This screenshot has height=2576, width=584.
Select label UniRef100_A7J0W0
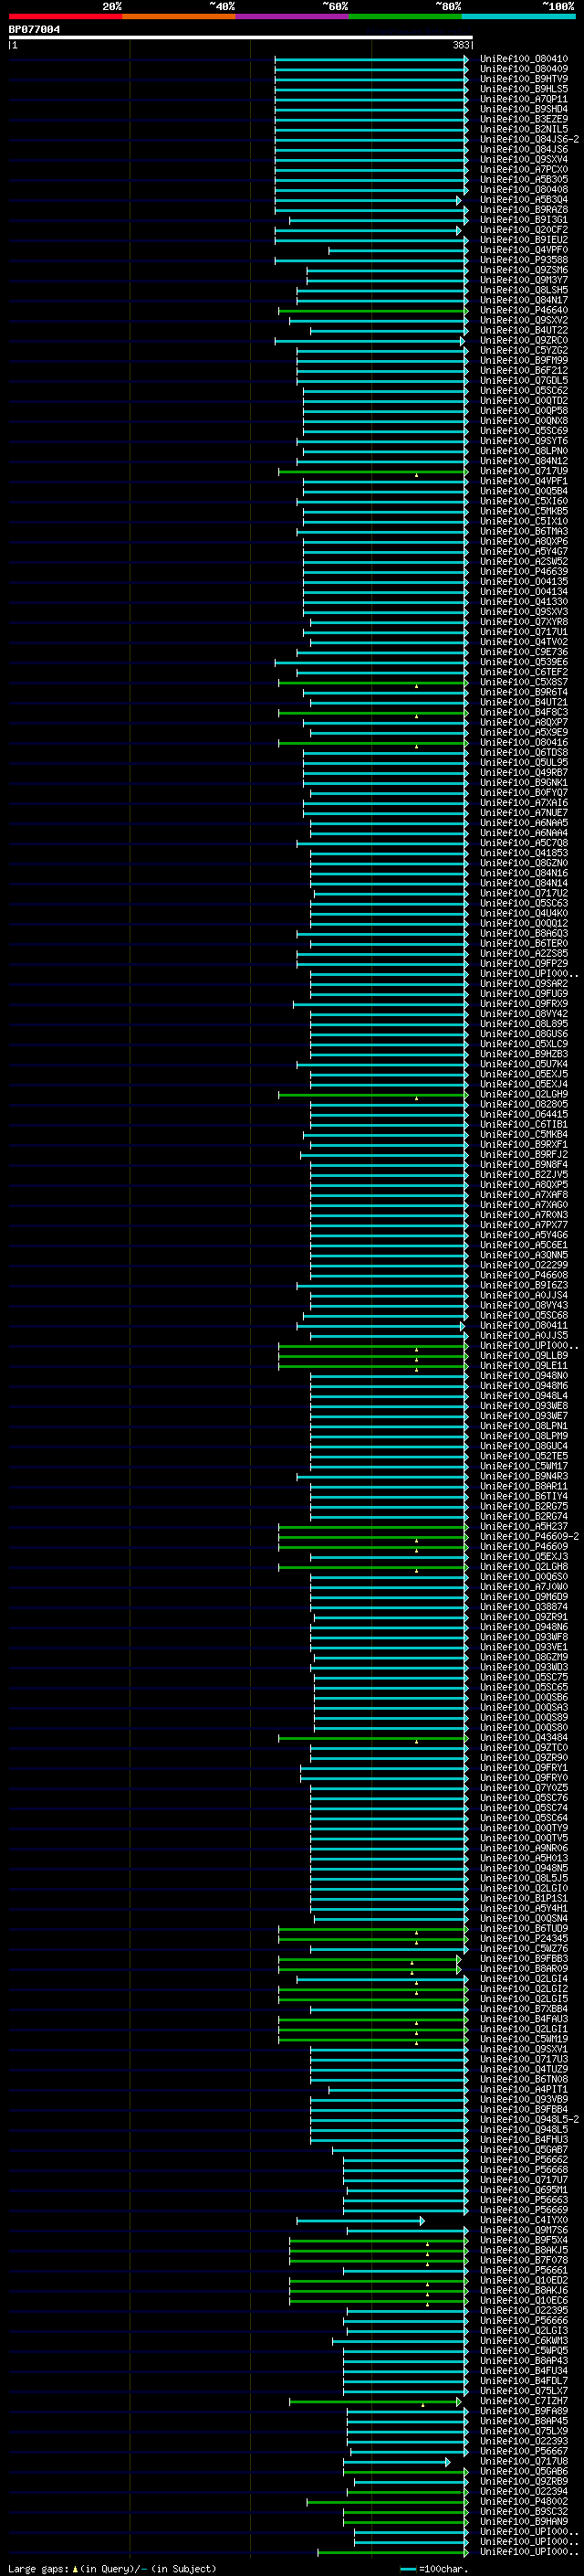pyautogui.click(x=524, y=1587)
